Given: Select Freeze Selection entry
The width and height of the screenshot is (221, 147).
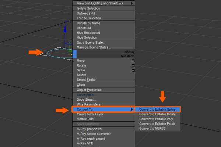Looking at the screenshot, I should pyautogui.click(x=104, y=18).
